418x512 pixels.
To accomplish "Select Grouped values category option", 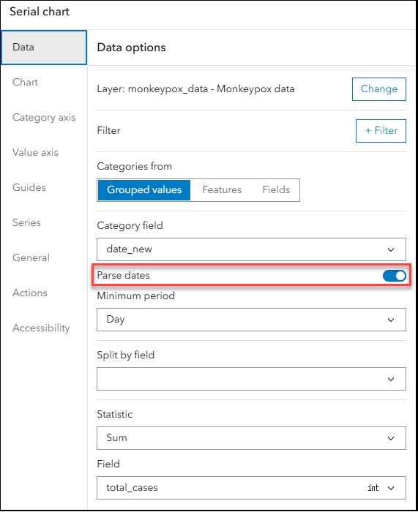I will 144,190.
